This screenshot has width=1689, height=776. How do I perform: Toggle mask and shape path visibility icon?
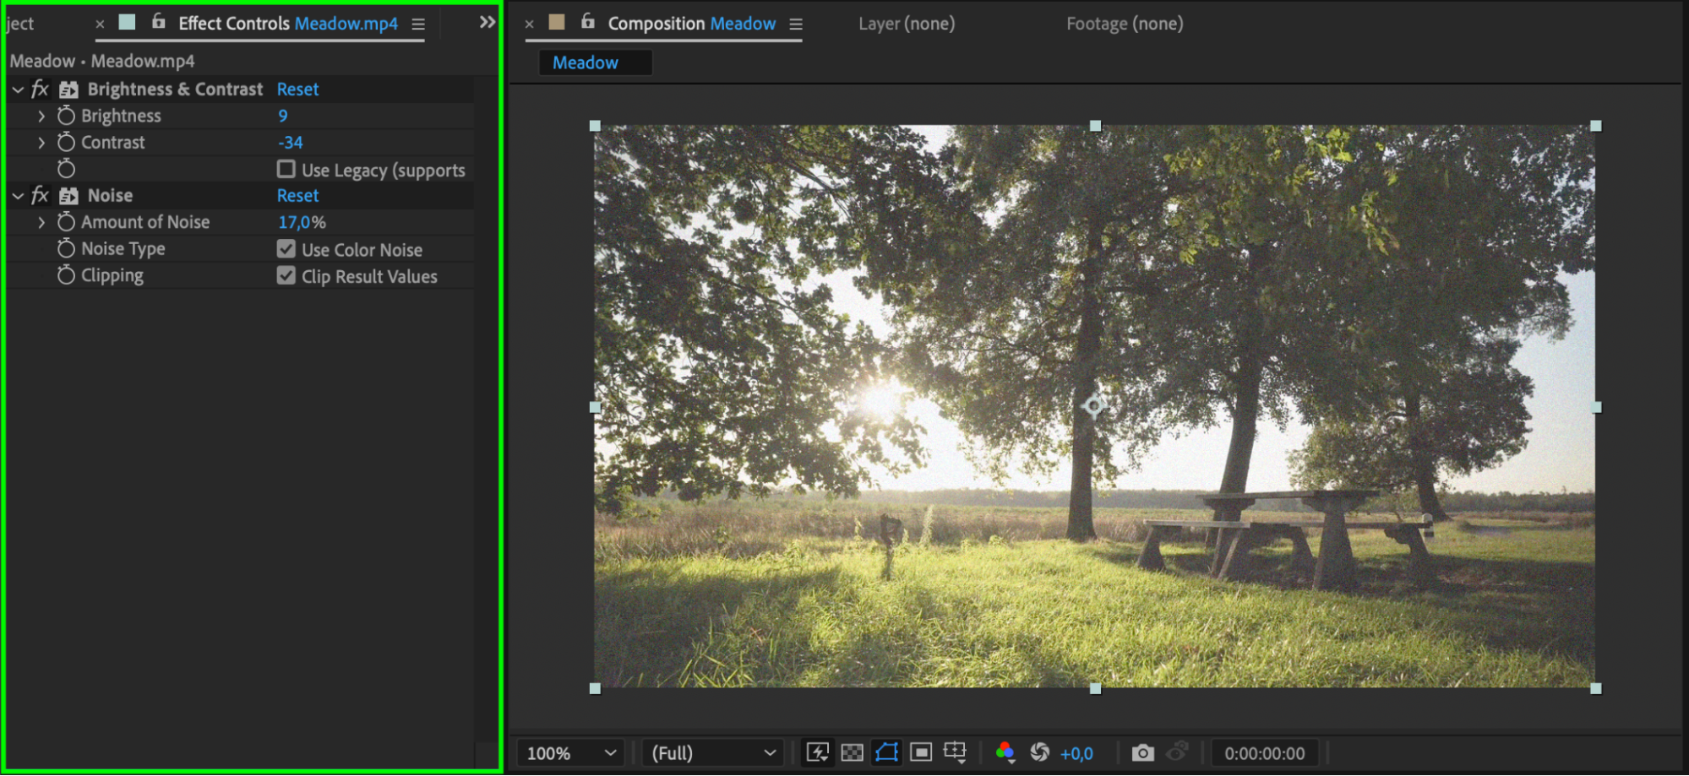point(886,752)
